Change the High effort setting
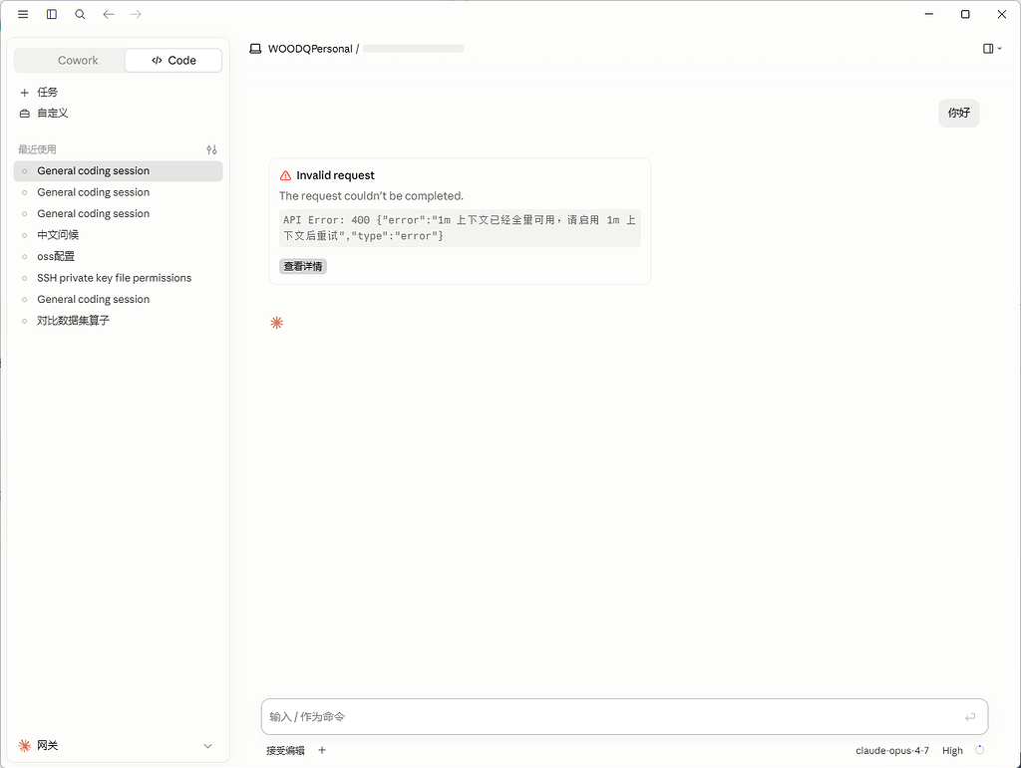 952,750
